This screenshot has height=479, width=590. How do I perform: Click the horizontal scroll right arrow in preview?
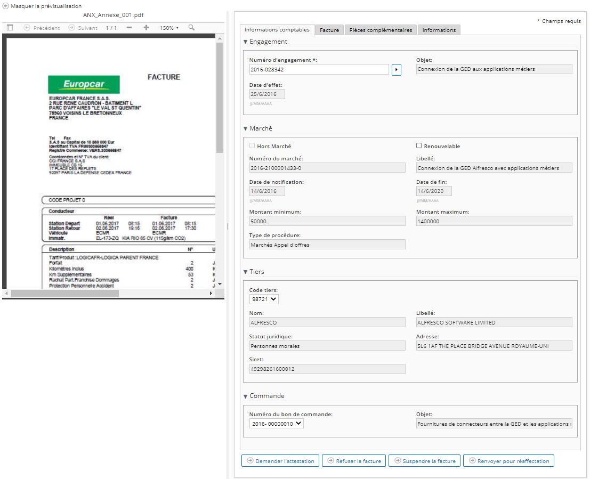point(211,293)
